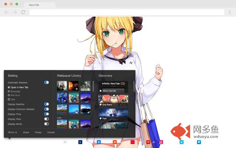Open the red smile shortcut icon
This screenshot has height=148, width=236.
(x=133, y=142)
